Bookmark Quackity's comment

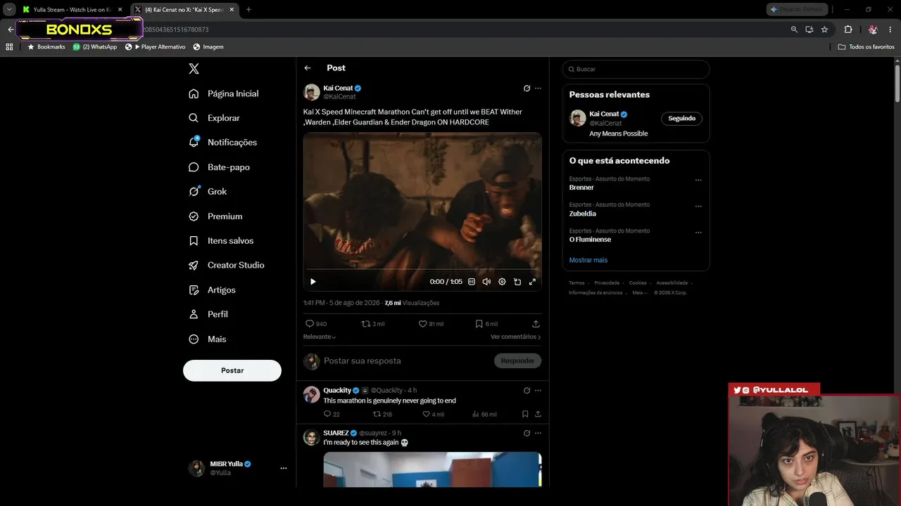pyautogui.click(x=525, y=414)
